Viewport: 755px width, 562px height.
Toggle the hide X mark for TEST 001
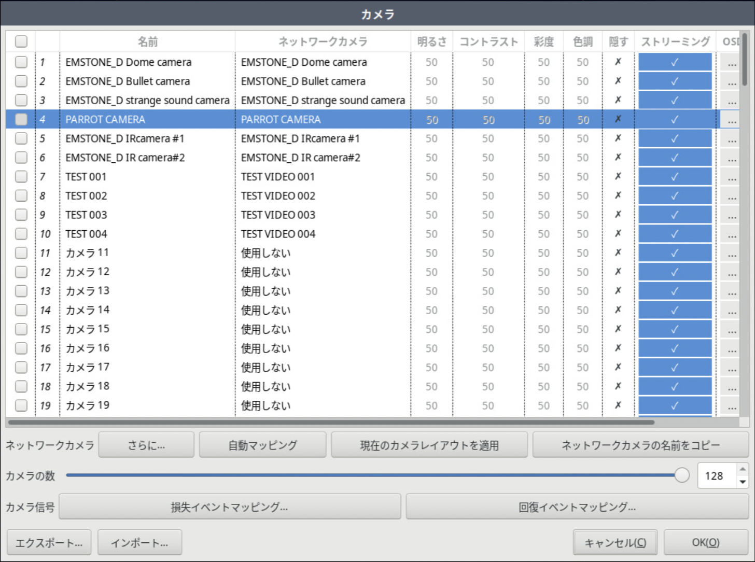618,177
